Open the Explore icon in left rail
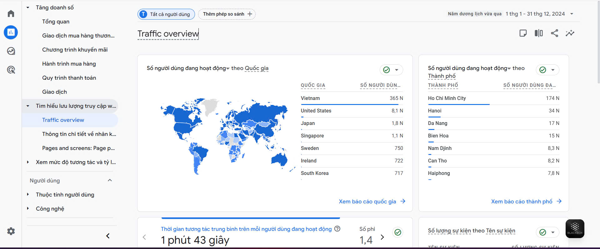The image size is (600, 249). click(11, 51)
